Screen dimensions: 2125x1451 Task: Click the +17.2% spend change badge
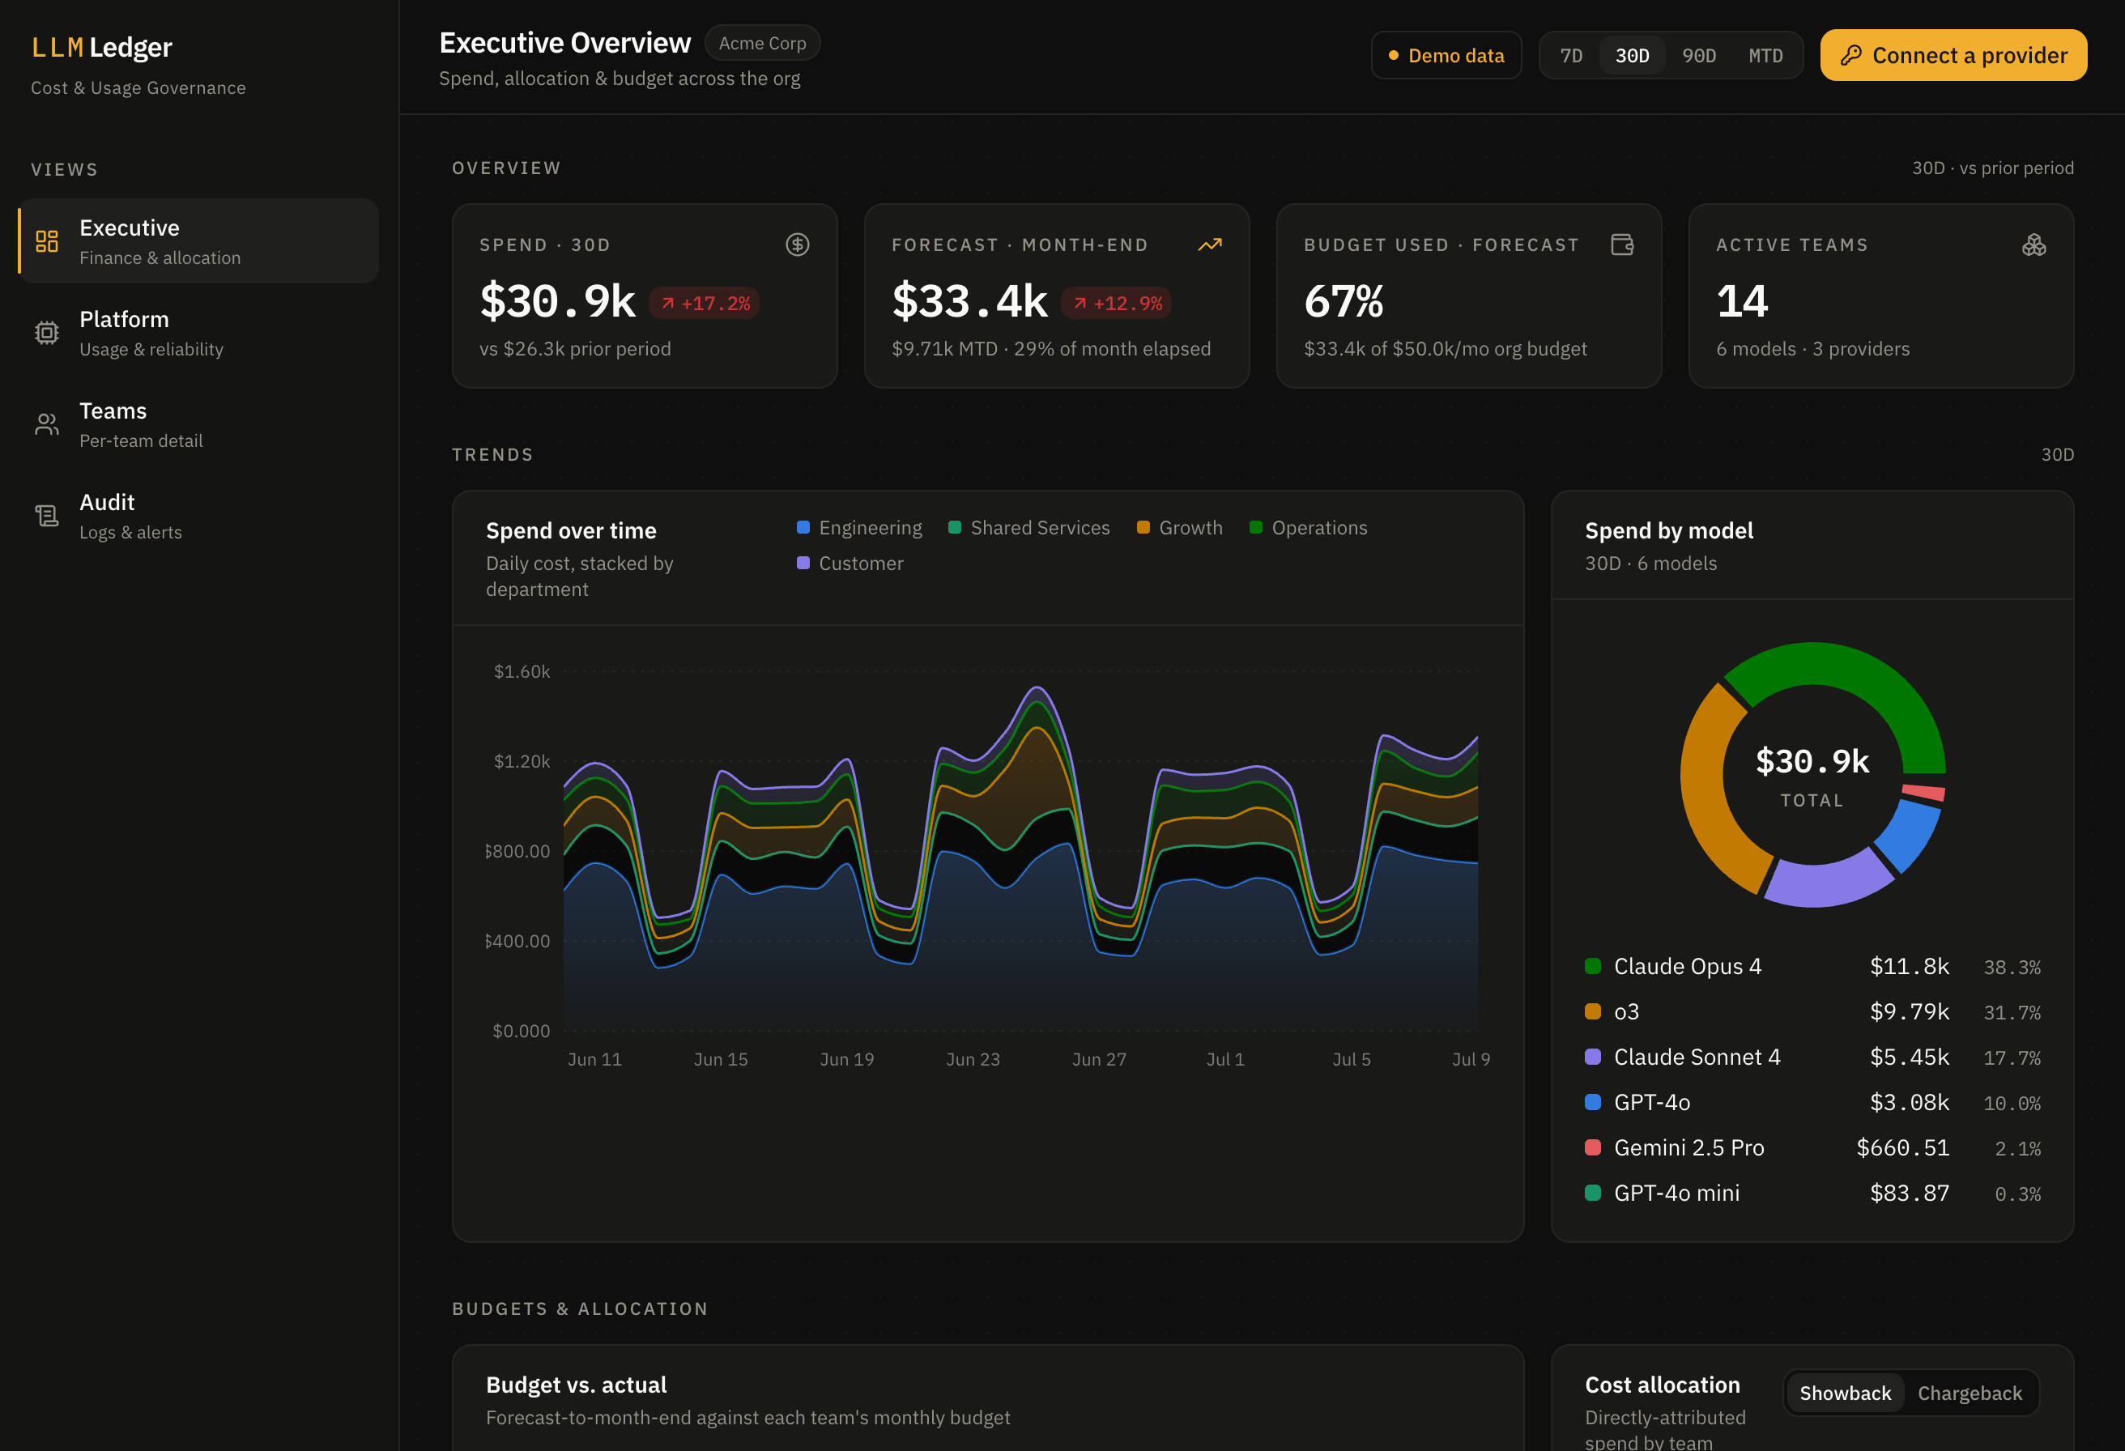(704, 304)
